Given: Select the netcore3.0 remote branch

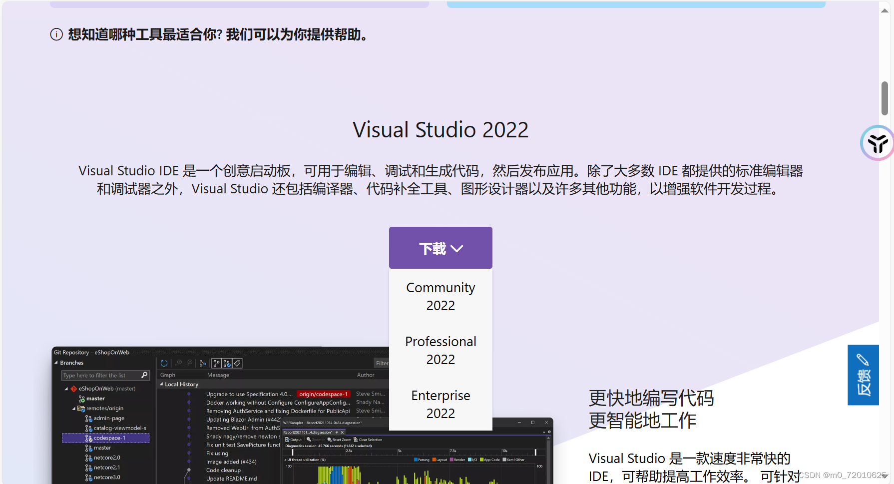Looking at the screenshot, I should click(x=107, y=478).
